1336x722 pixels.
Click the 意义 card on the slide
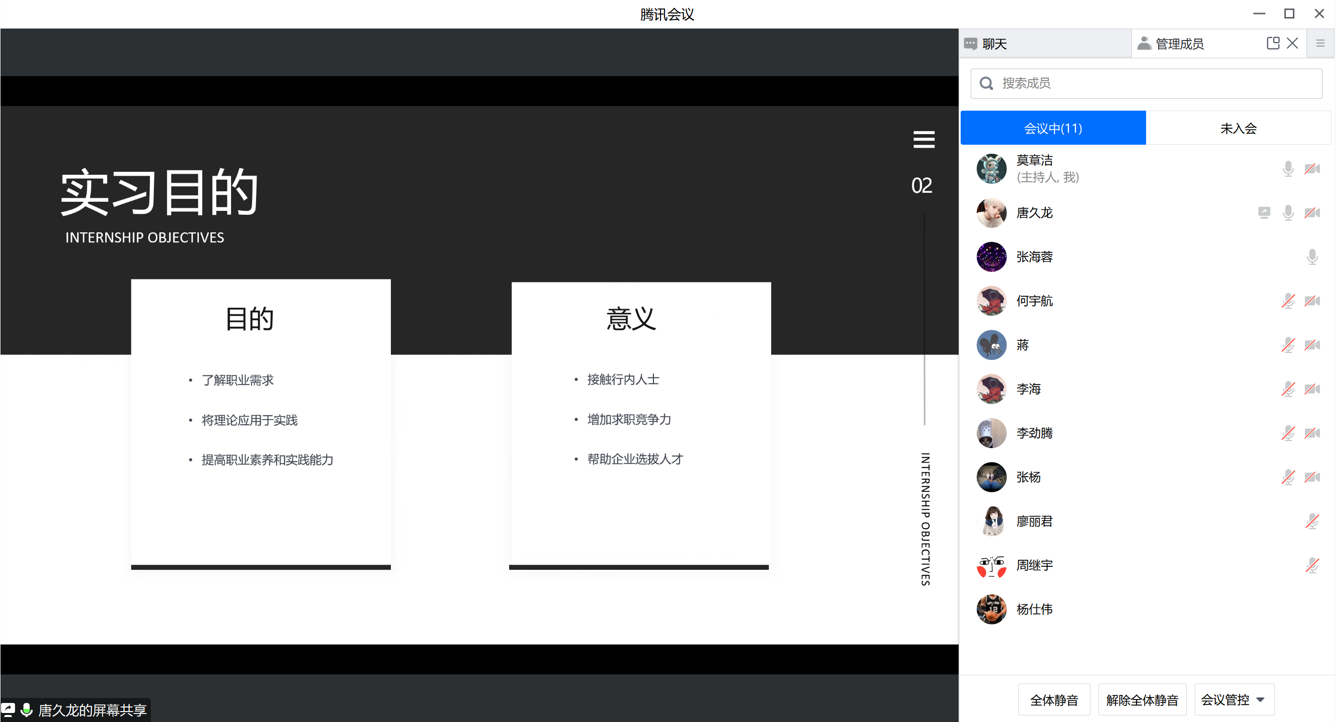640,426
